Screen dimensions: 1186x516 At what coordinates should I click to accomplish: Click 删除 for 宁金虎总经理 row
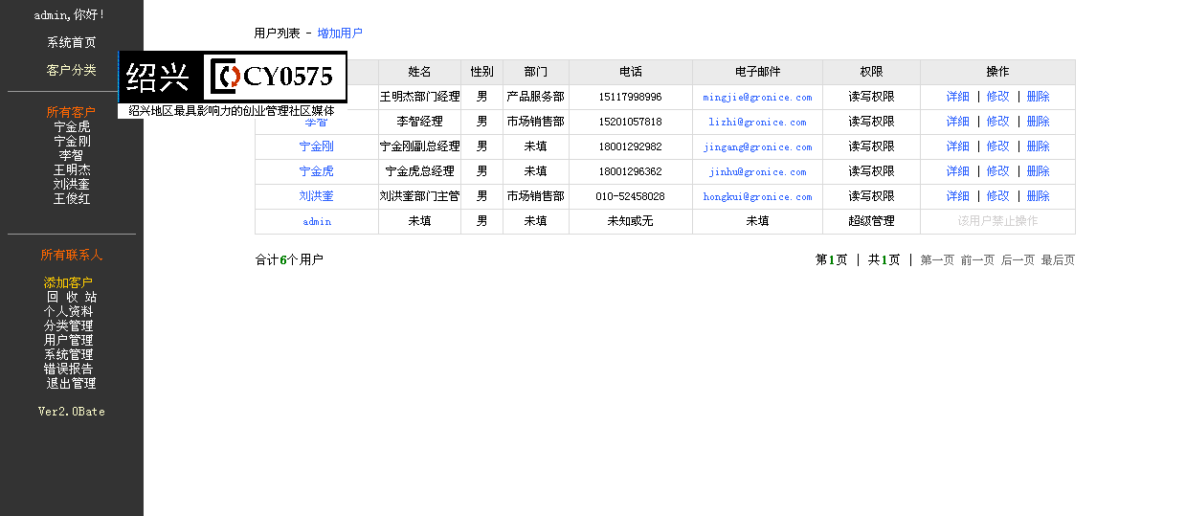click(x=1039, y=171)
